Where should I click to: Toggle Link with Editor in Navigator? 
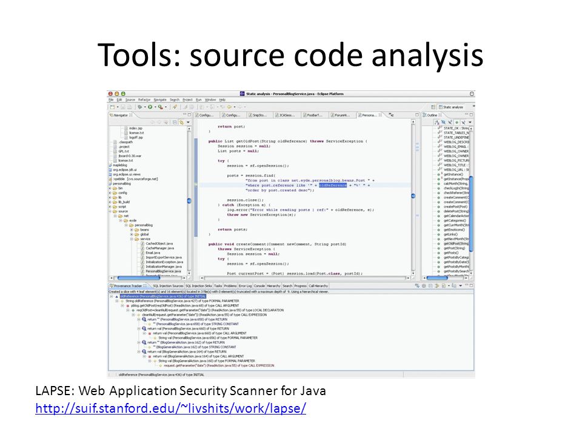coord(181,122)
